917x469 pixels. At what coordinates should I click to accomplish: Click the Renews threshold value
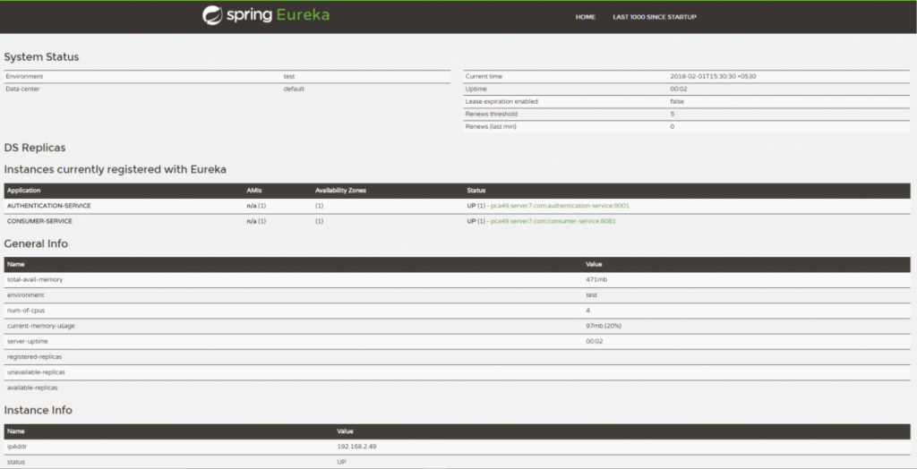[x=672, y=115]
